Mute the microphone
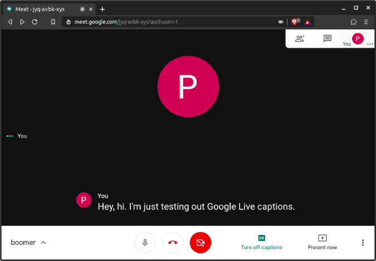Image resolution: width=376 pixels, height=261 pixels. coord(145,243)
